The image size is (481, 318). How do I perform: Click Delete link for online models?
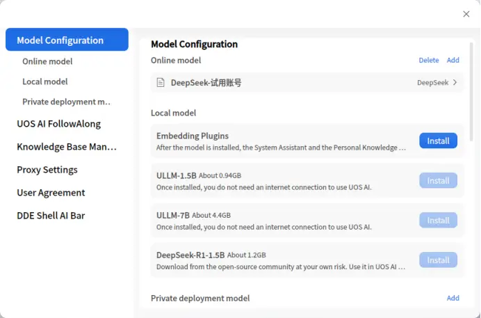point(429,60)
